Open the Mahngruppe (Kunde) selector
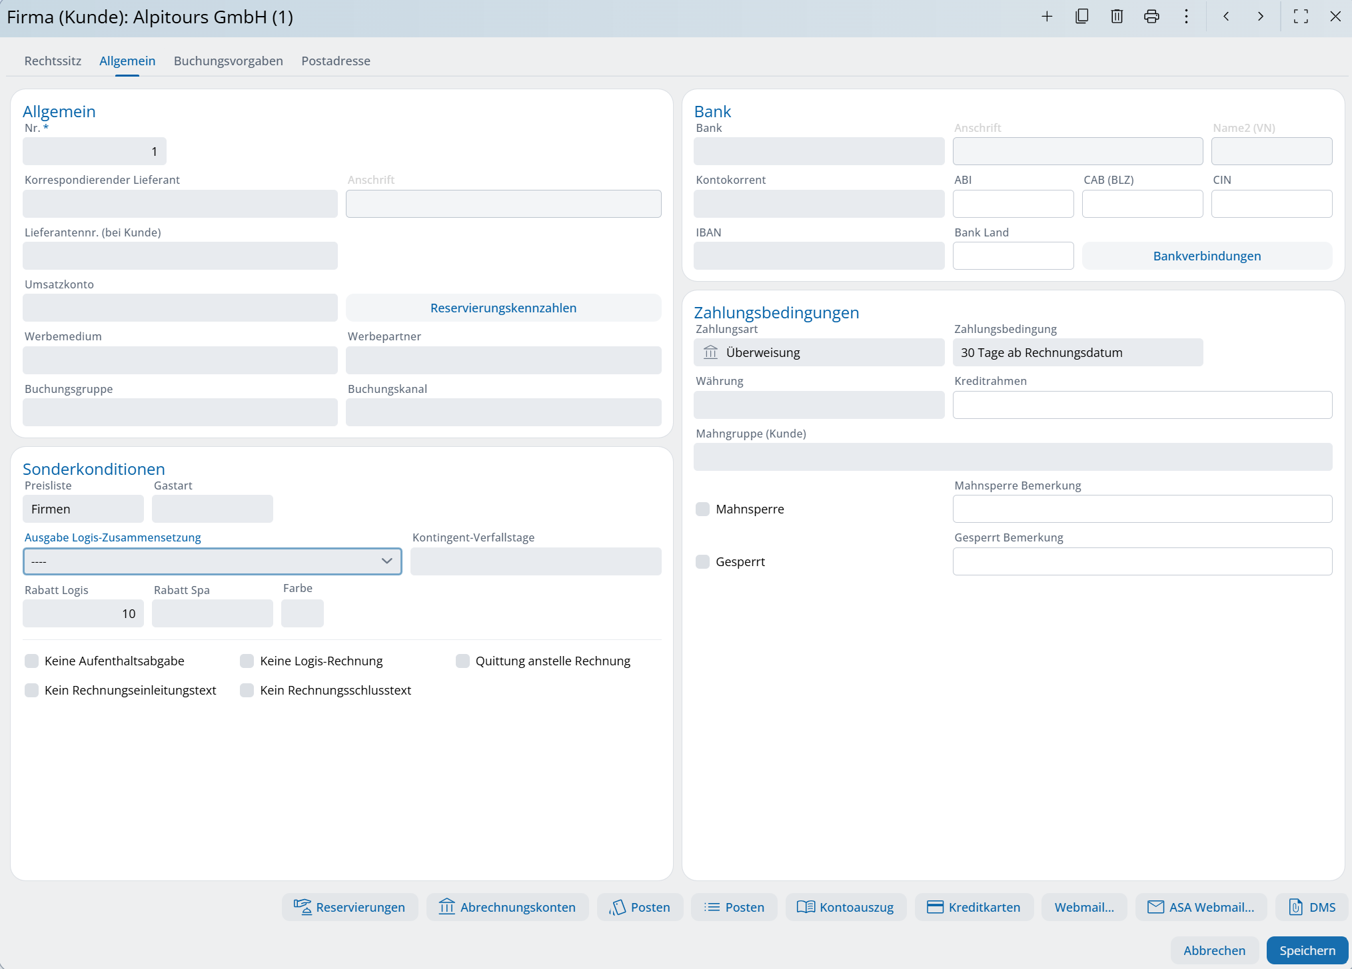 [1013, 457]
